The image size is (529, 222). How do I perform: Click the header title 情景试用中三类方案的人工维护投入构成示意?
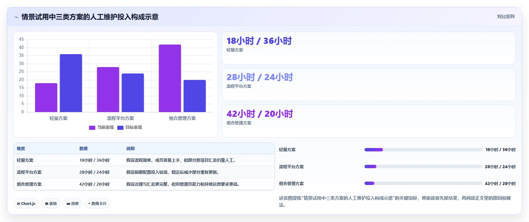click(90, 17)
